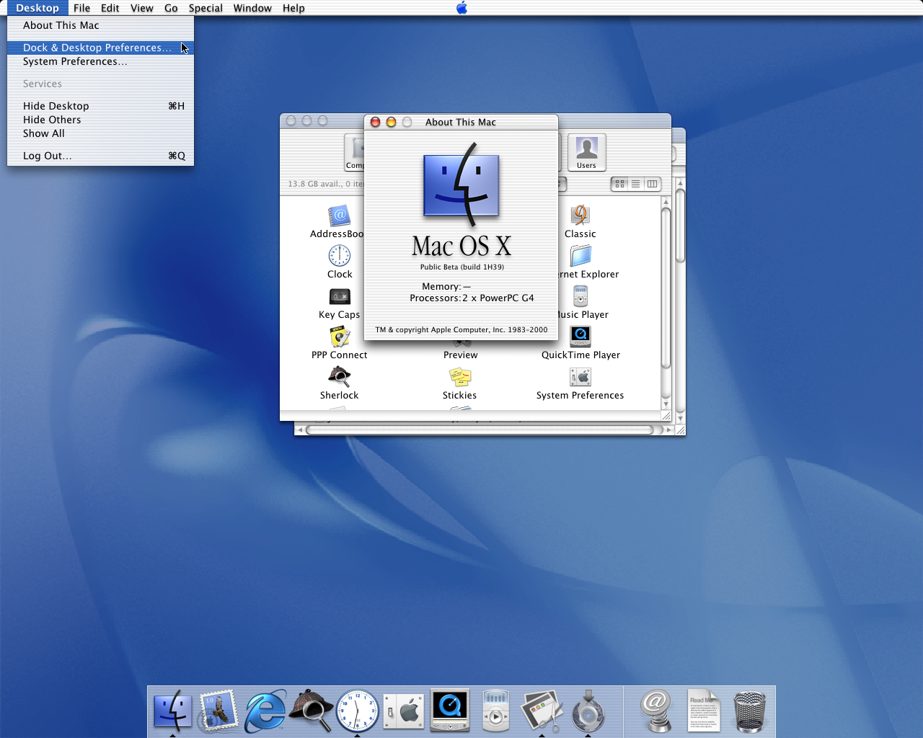Screen dimensions: 923x738
Task: Open the Go menu
Action: coord(171,8)
